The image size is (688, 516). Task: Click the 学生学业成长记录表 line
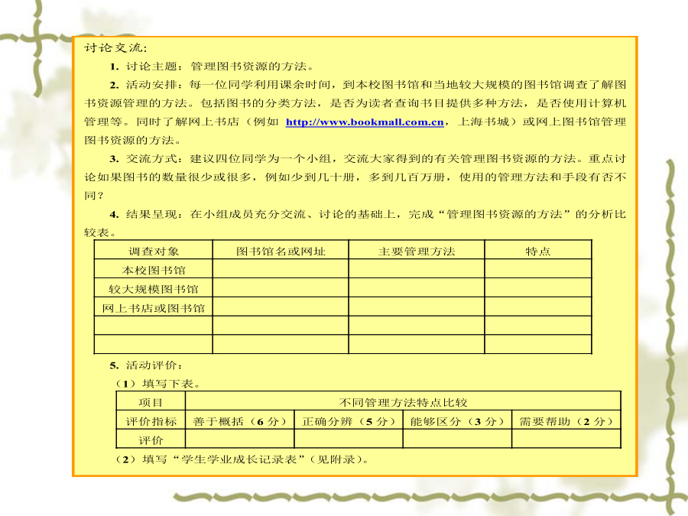pos(242,459)
